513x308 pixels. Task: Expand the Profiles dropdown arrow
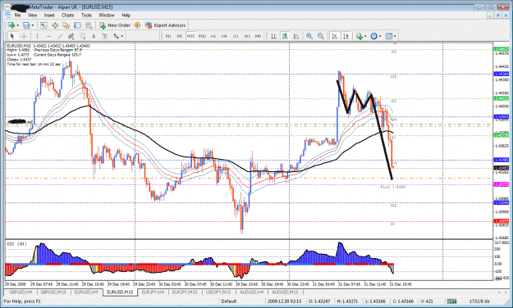pyautogui.click(x=32, y=25)
